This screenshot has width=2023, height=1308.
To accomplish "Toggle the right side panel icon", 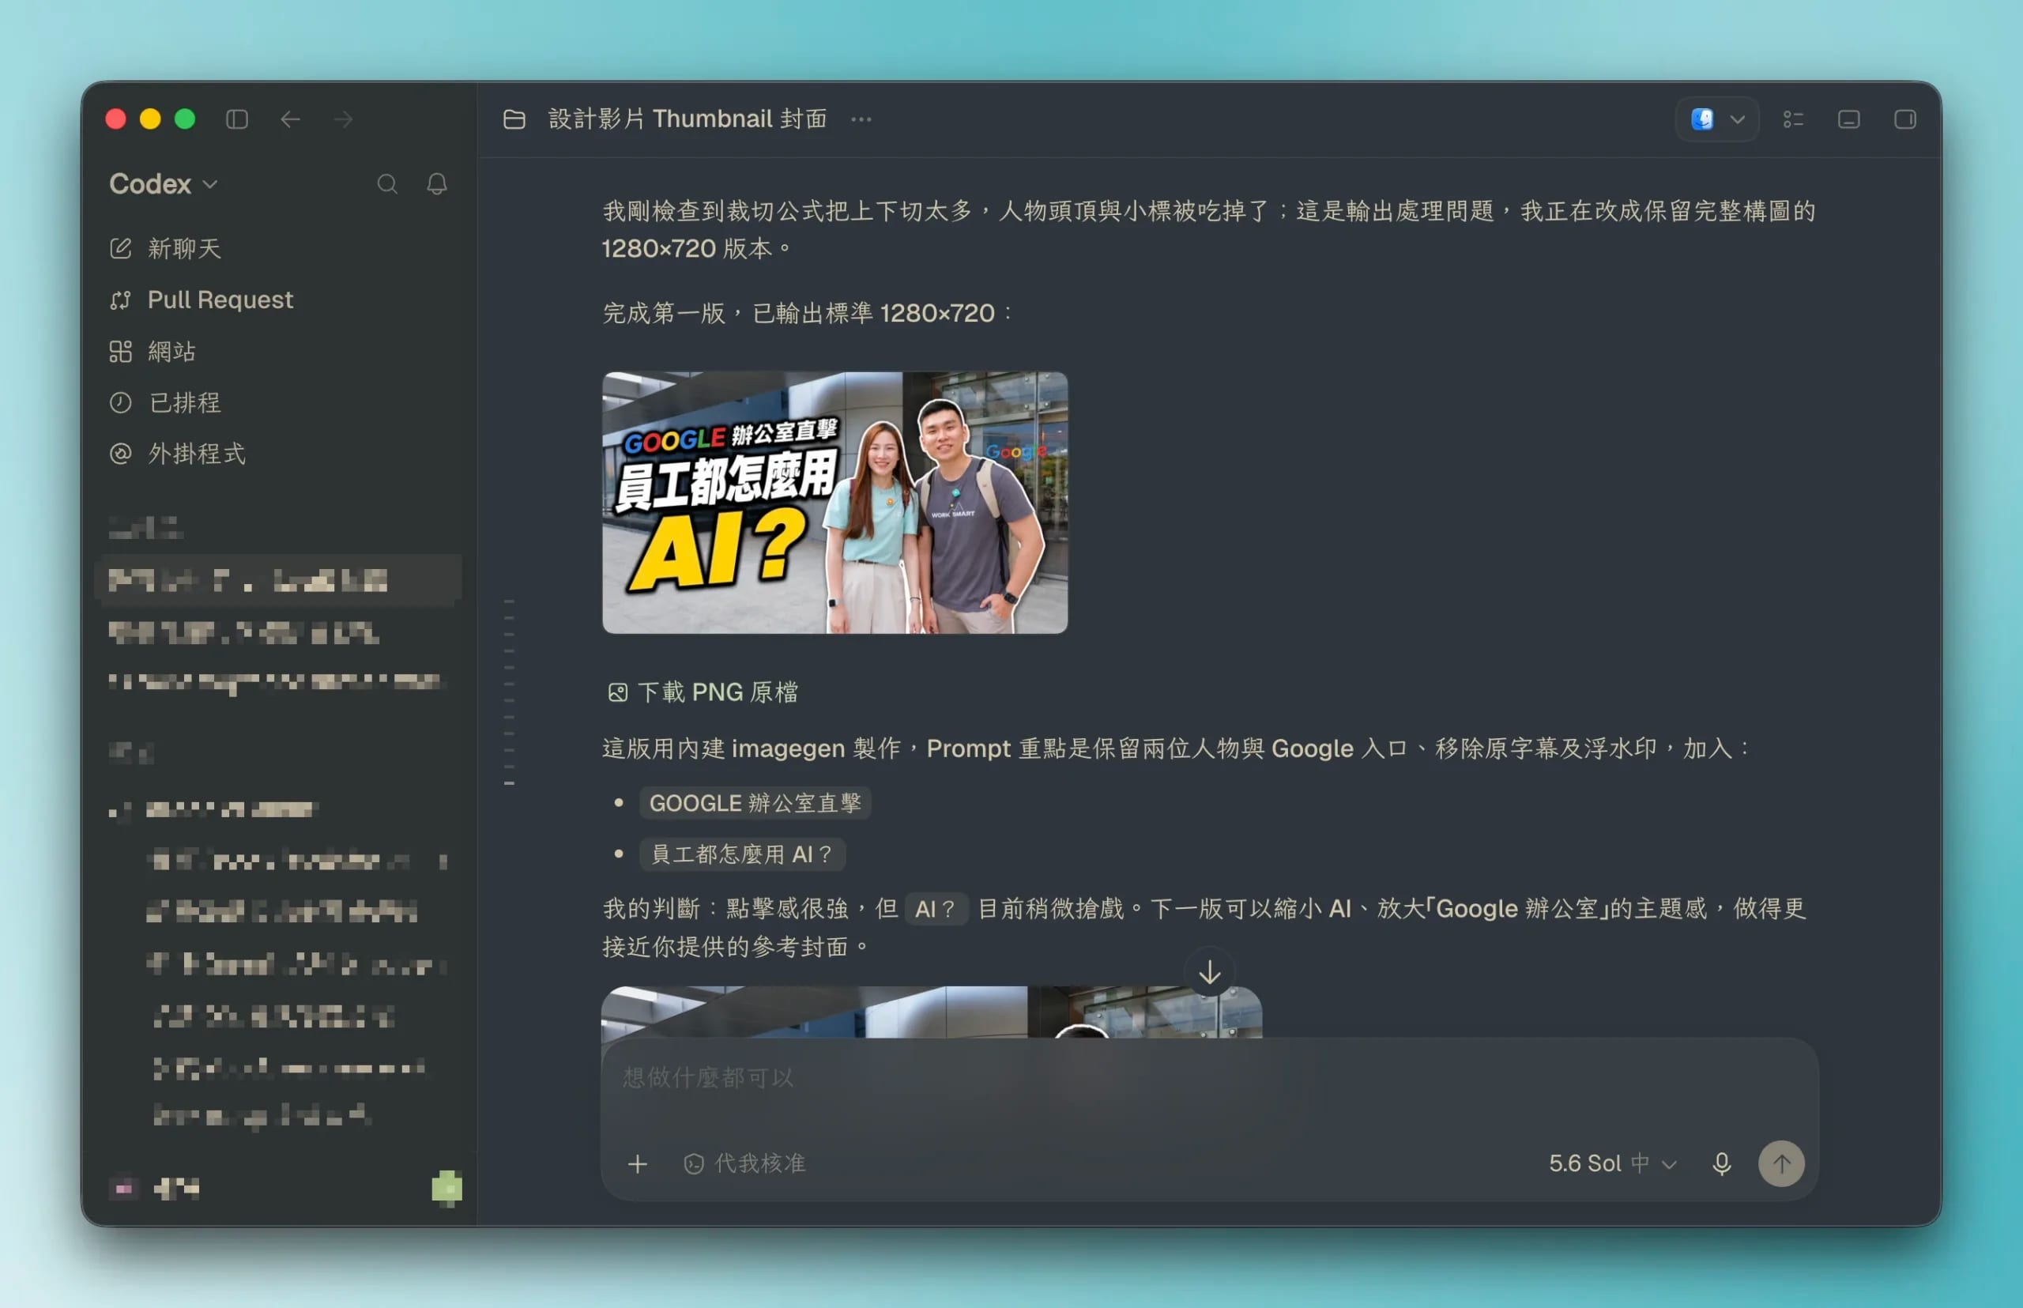I will [x=1905, y=119].
